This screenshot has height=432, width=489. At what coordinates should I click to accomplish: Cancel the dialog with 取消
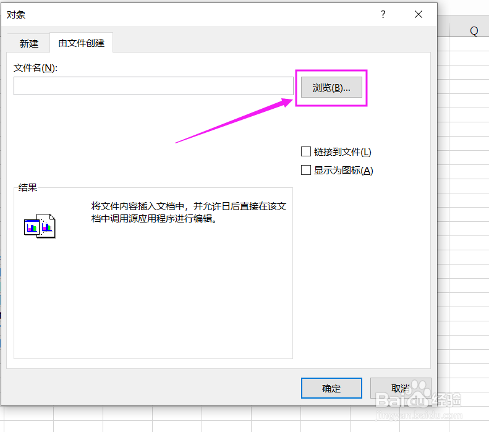(x=401, y=388)
